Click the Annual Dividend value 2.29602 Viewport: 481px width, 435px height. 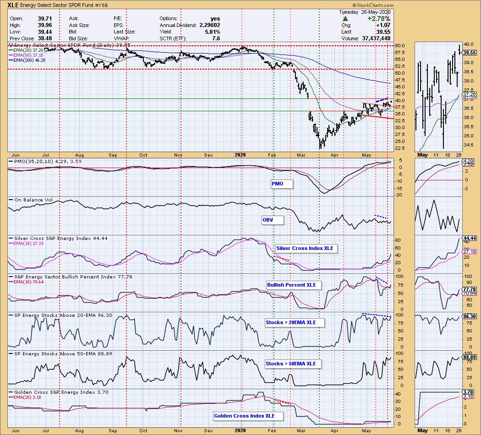[210, 25]
